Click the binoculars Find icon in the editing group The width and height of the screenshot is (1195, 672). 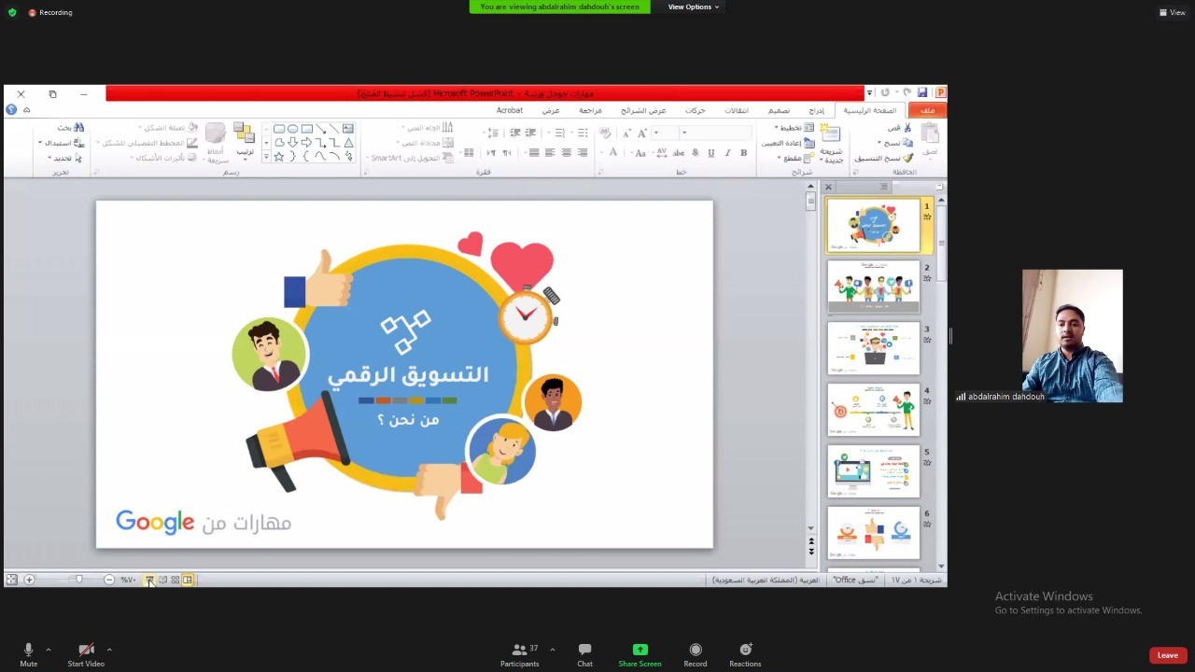click(x=78, y=128)
